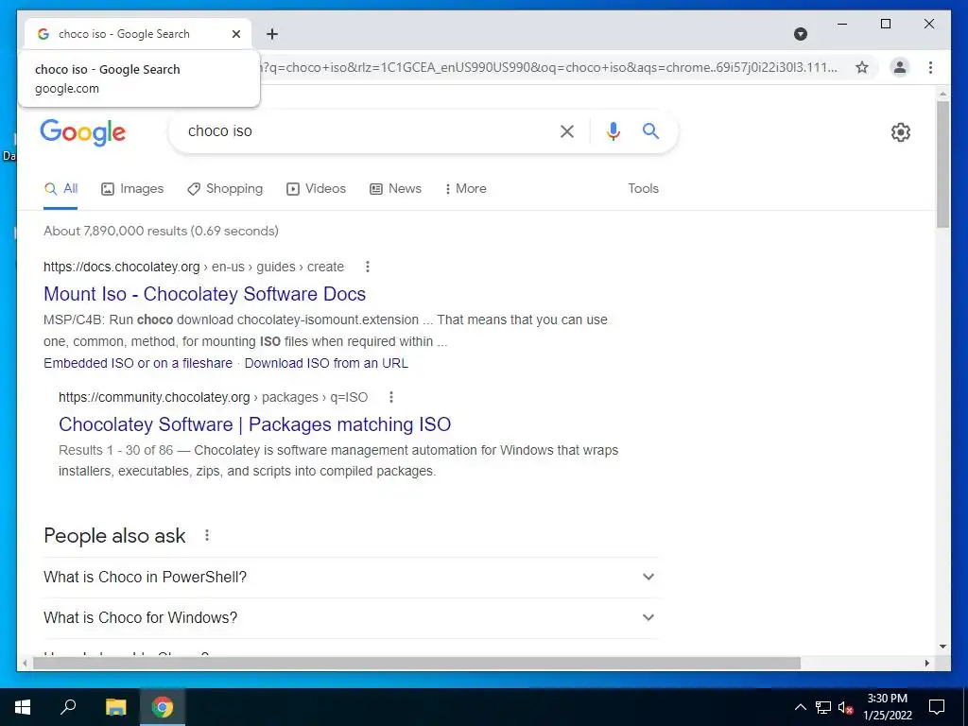Open options for community.chocolatey.org result
The width and height of the screenshot is (968, 726).
(390, 397)
